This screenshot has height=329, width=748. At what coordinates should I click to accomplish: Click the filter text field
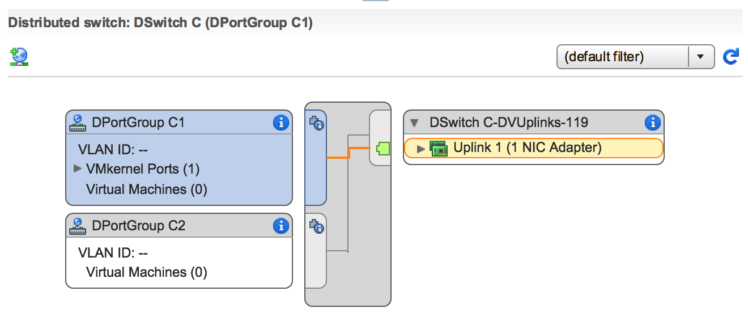[x=621, y=57]
